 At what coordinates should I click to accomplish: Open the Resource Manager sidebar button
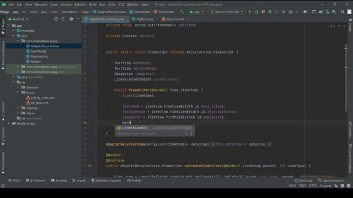(3, 55)
